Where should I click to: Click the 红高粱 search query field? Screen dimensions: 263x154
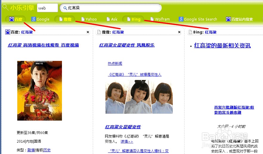tap(111, 8)
